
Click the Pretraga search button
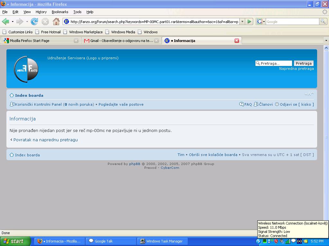(x=303, y=63)
